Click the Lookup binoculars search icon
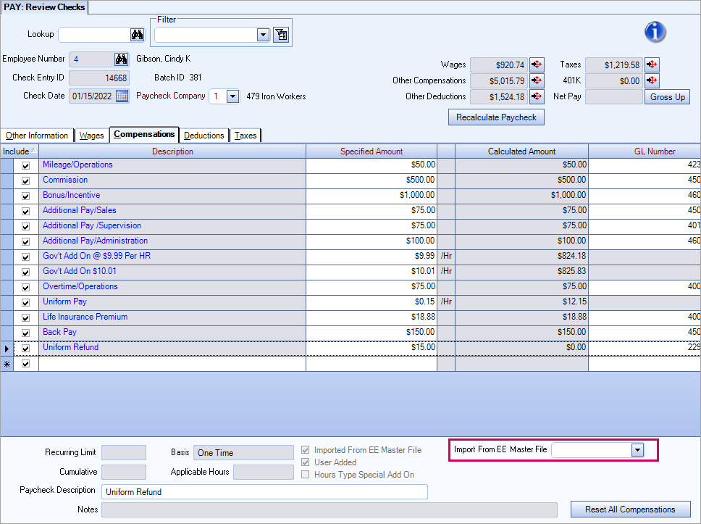This screenshot has height=524, width=701. coord(138,35)
